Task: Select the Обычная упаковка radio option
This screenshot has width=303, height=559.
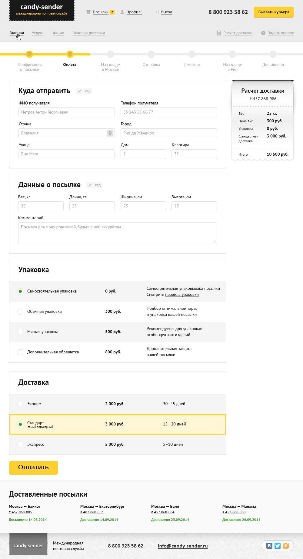Action: point(20,312)
